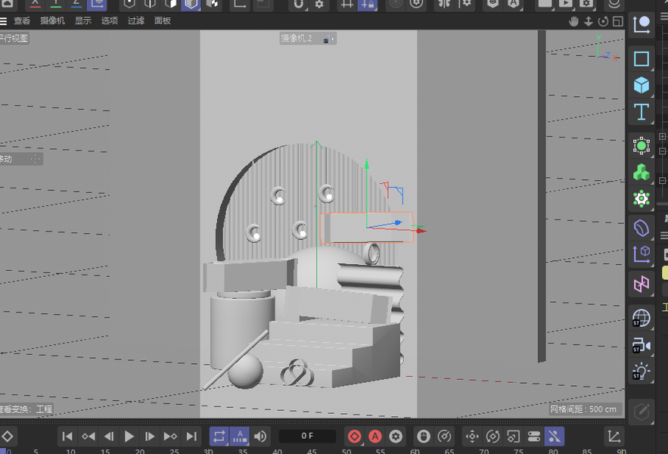Add a globe Floor environment object

click(x=642, y=318)
